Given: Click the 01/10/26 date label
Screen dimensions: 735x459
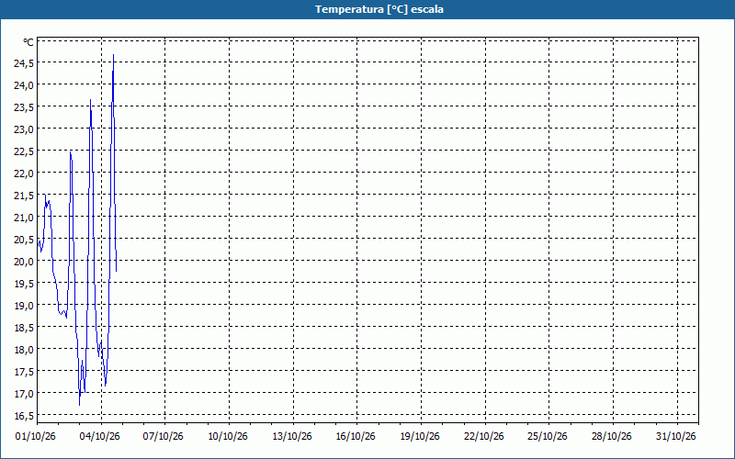Looking at the screenshot, I should [36, 437].
